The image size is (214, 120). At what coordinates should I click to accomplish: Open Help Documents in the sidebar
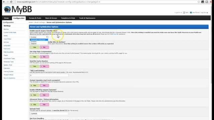click(8, 52)
